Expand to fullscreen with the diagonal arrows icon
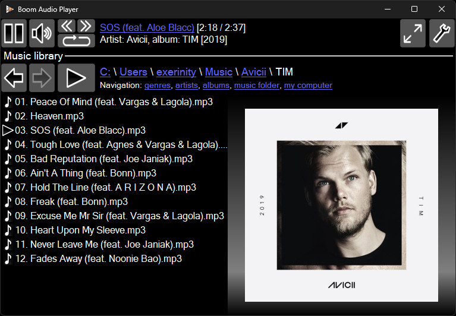Viewport: 456px width, 316px height. [x=413, y=33]
